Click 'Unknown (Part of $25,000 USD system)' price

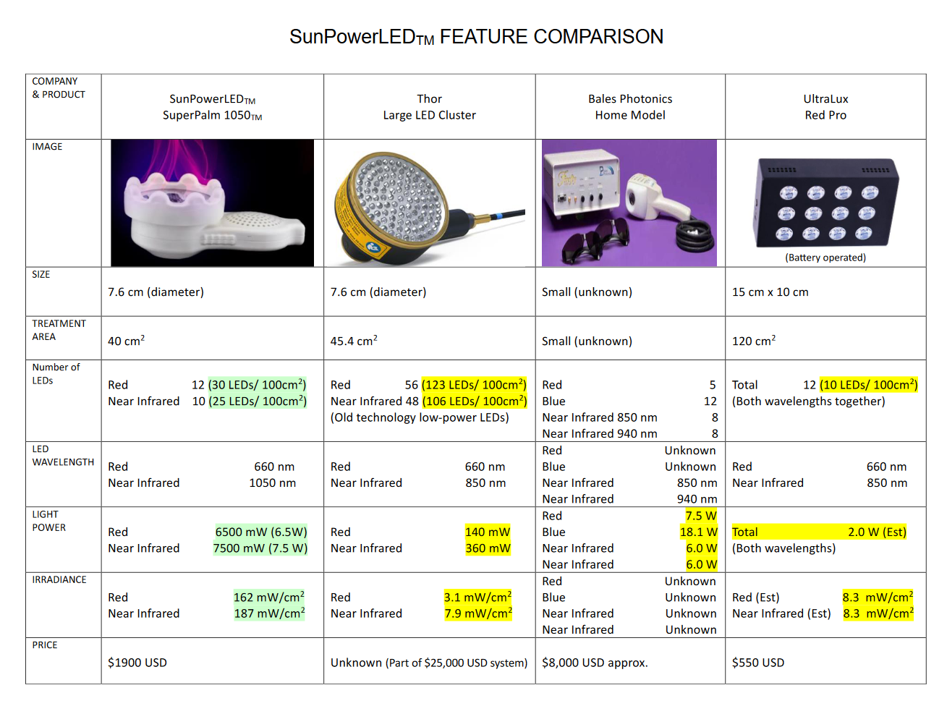(x=429, y=663)
